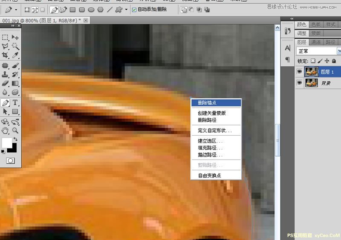Switch to the 蒙版 tab
This screenshot has width=341, height=240.
tap(316, 33)
